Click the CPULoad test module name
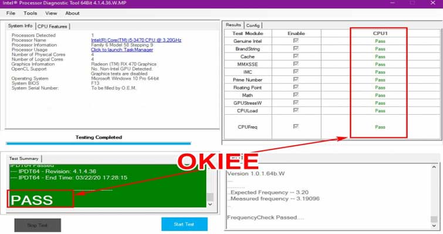 pos(247,111)
